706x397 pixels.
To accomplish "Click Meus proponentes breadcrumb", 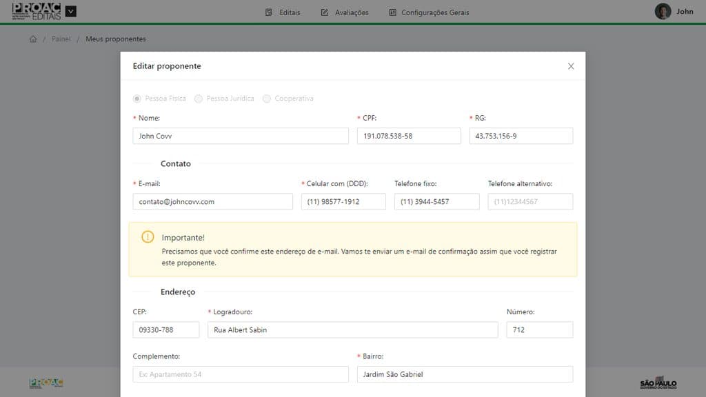I will click(116, 39).
